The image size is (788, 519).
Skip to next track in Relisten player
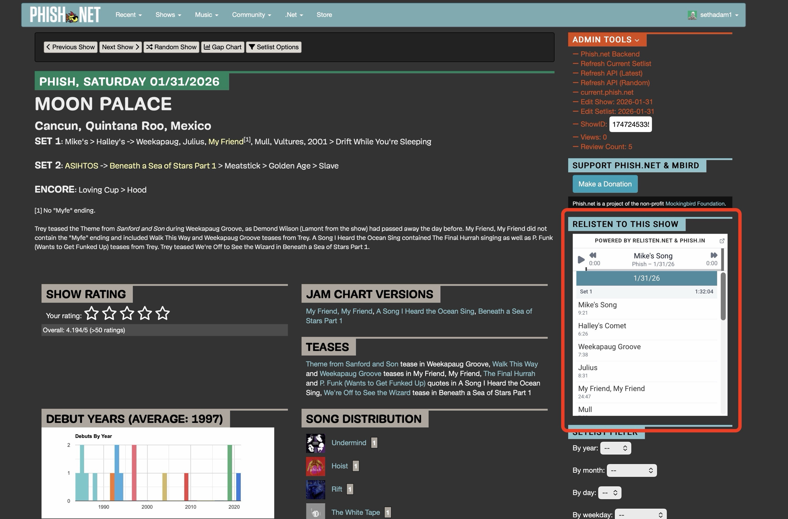[x=714, y=255]
